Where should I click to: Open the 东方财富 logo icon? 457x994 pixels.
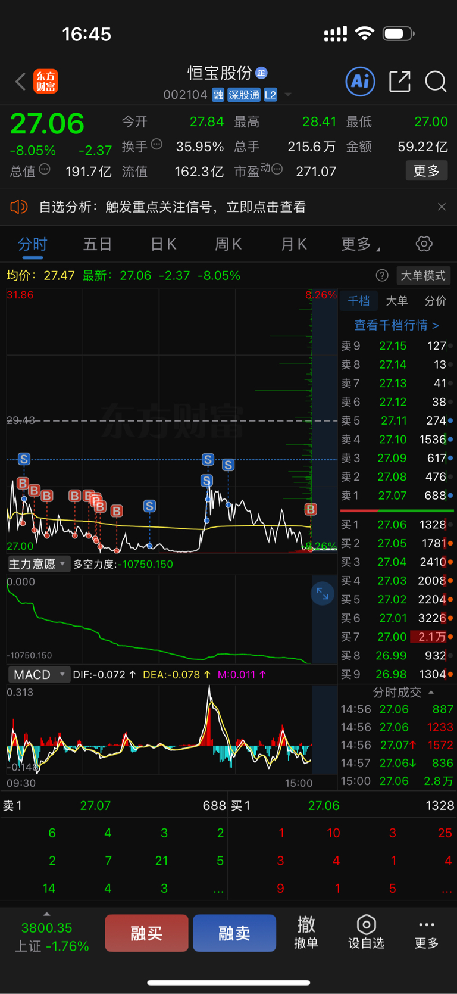coord(46,81)
